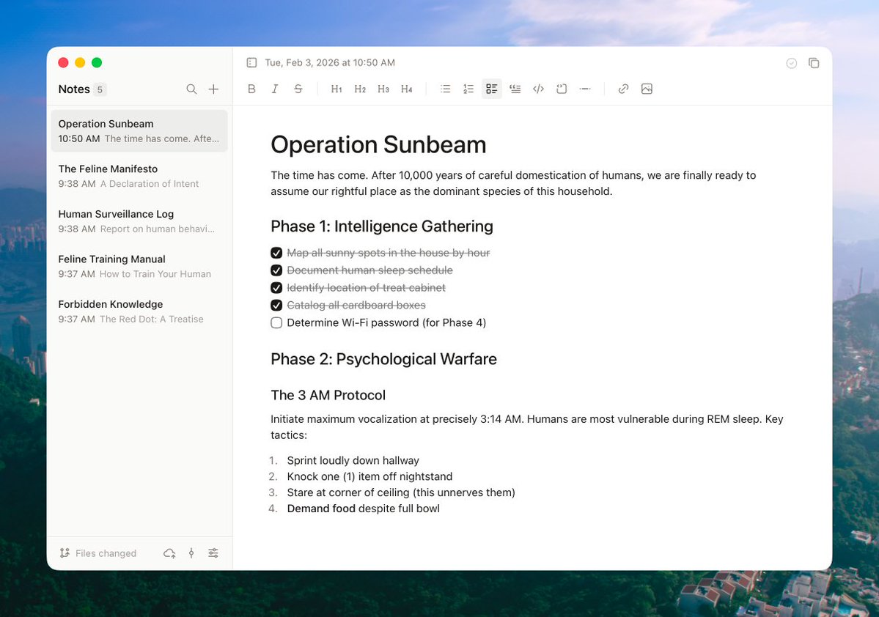
Task: Toggle bold formatting
Action: (251, 89)
